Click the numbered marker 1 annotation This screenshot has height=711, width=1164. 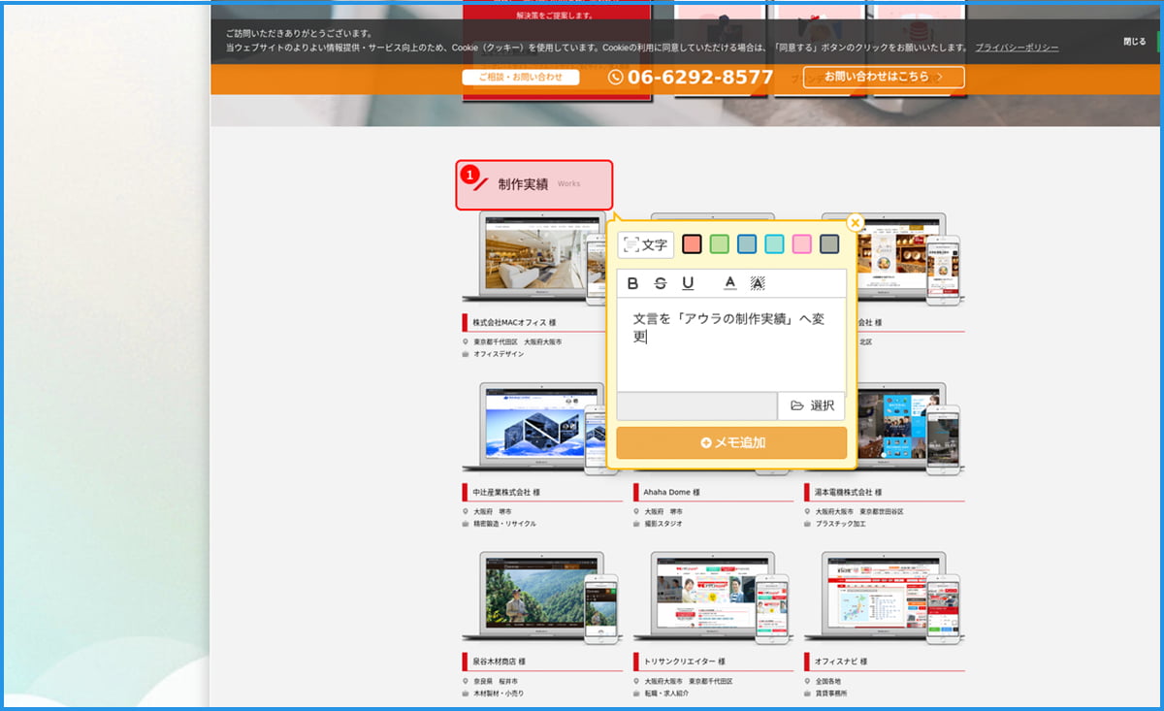tap(469, 176)
